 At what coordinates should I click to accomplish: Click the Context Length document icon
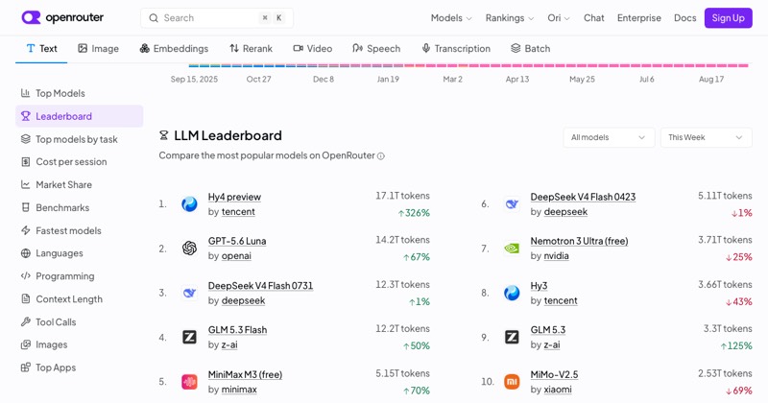tap(26, 298)
